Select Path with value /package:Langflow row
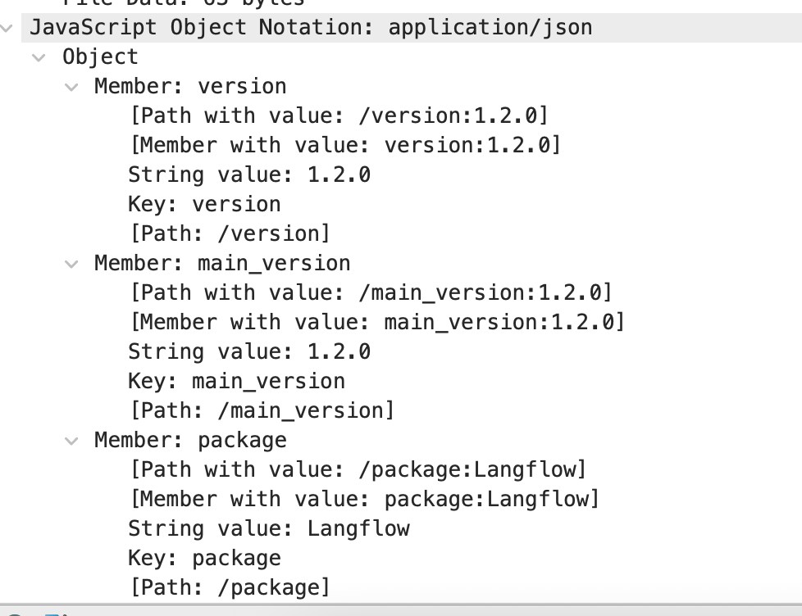Screen dimensions: 802x616 tap(358, 469)
